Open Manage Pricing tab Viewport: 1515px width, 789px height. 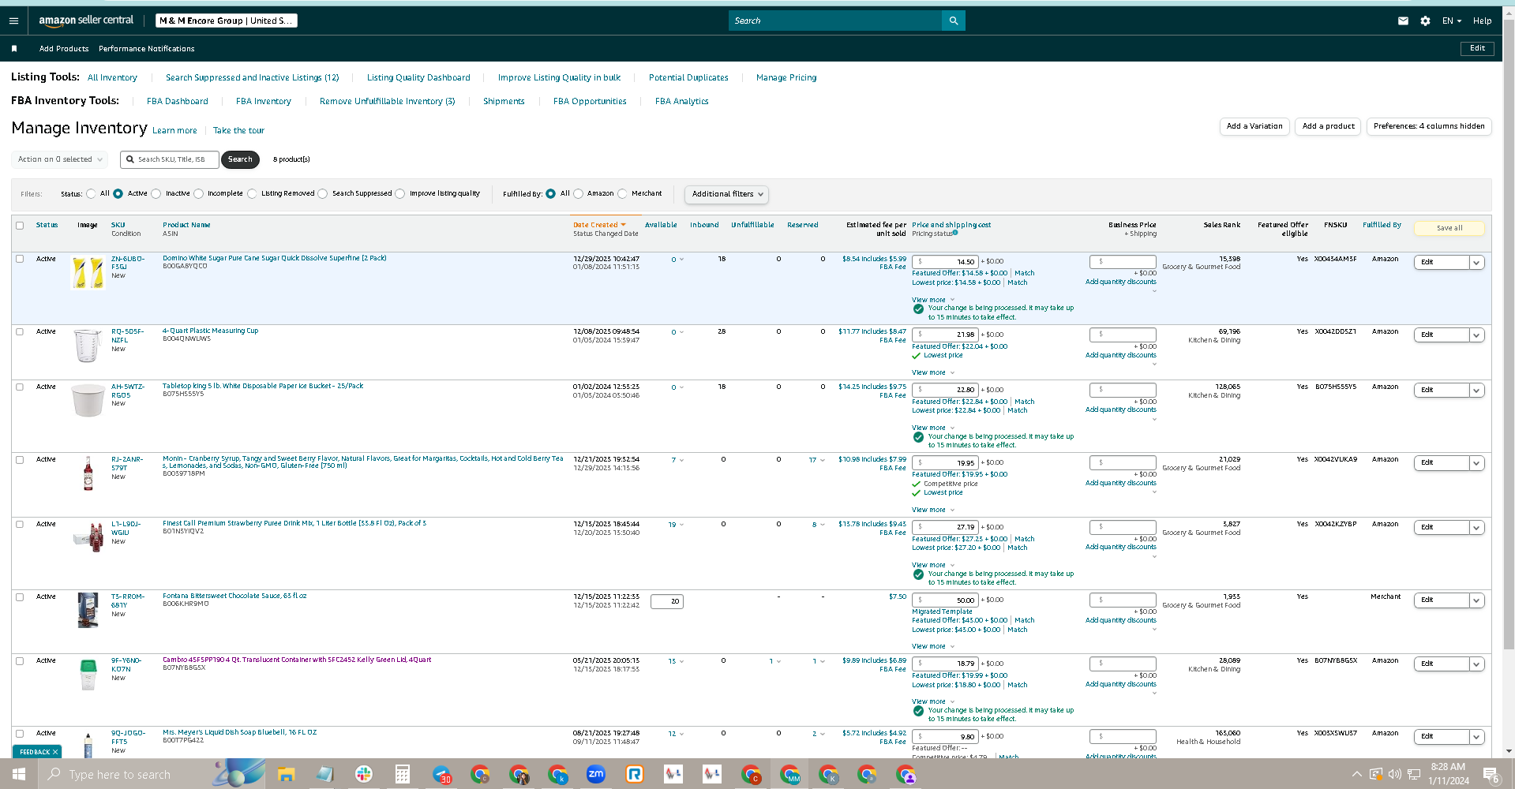click(x=786, y=78)
